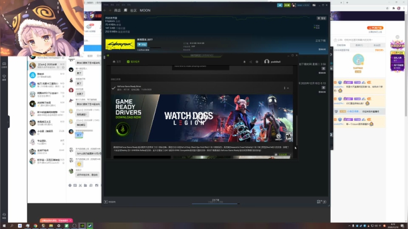Image resolution: width=408 pixels, height=229 pixels.
Task: Toggle Steam Big Picture mode icon
Action: [x=314, y=5]
